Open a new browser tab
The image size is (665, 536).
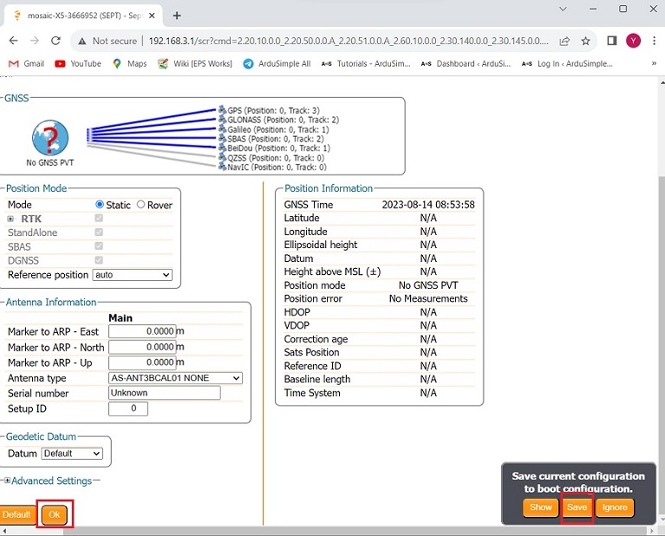[177, 15]
